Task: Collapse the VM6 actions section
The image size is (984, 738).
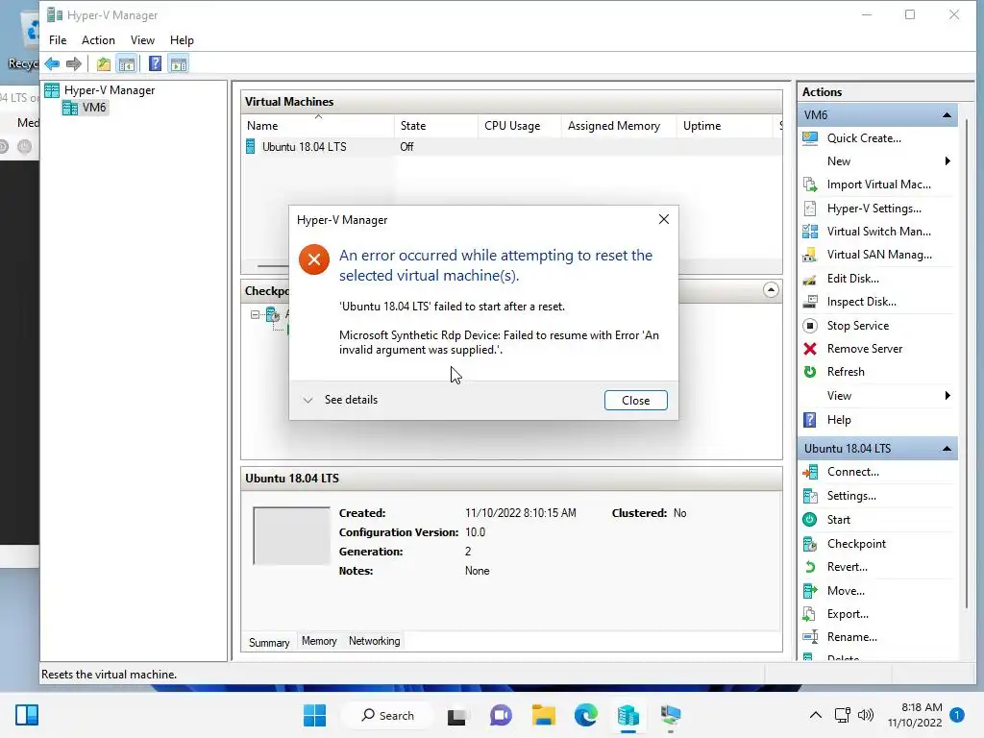Action: [947, 115]
